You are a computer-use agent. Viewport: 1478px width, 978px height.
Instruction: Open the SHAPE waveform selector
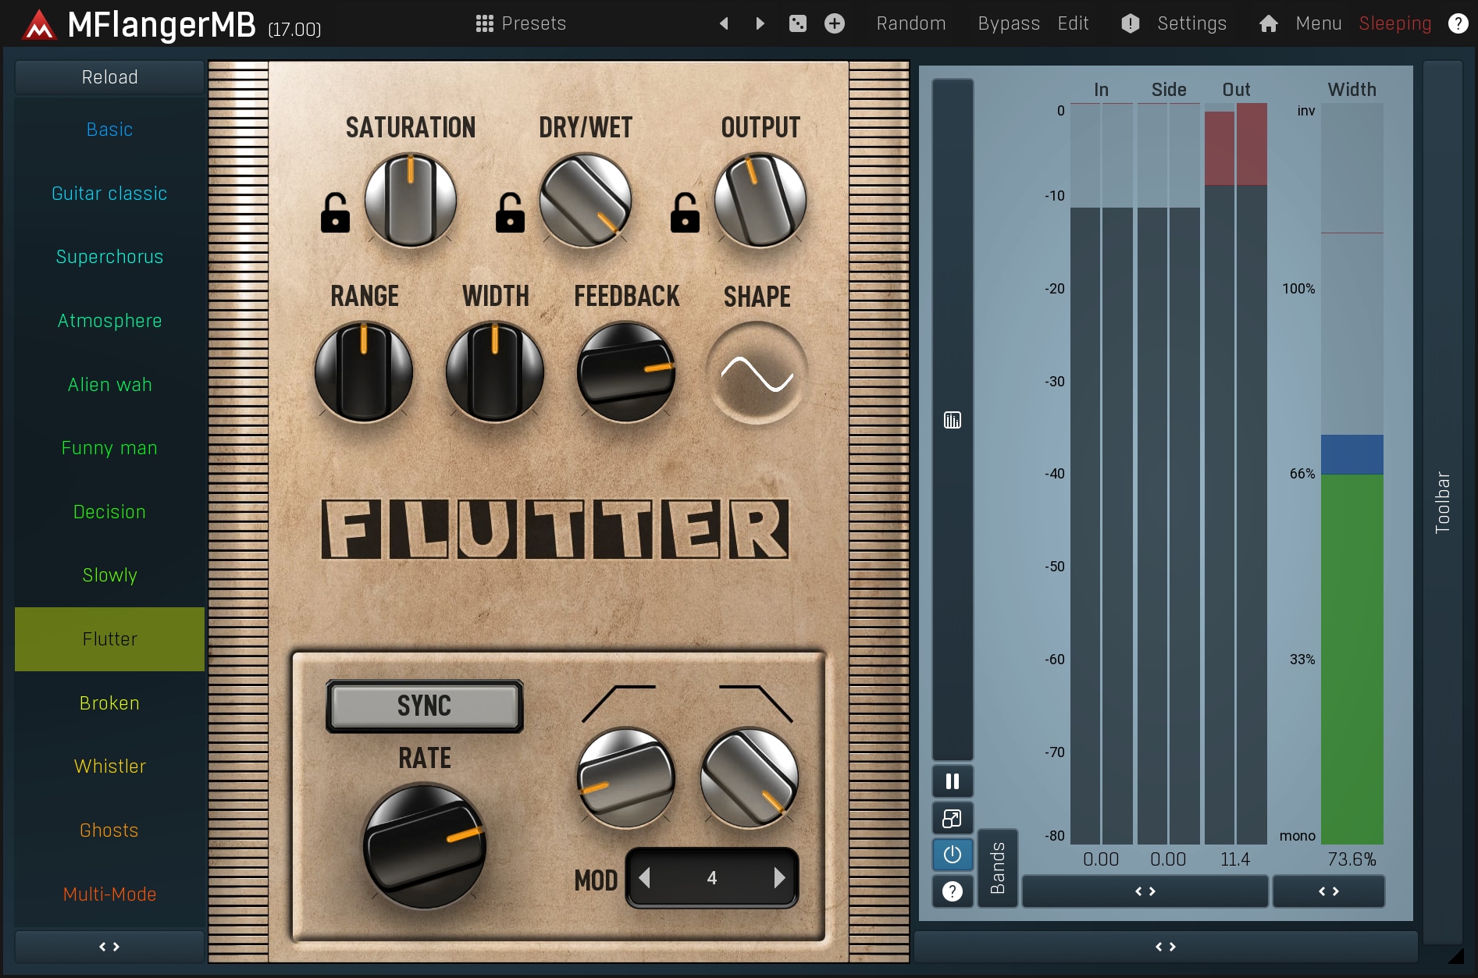click(x=756, y=373)
